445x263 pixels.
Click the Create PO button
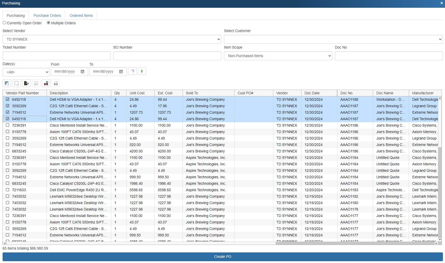click(x=222, y=257)
